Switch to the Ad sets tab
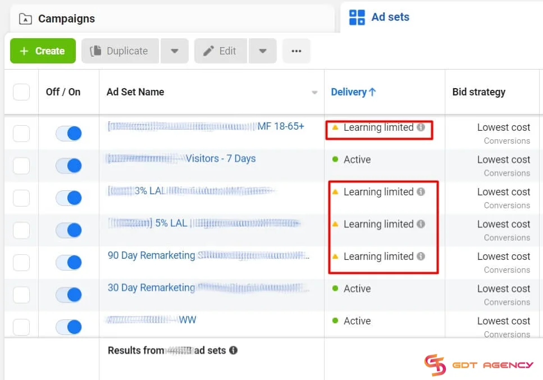The height and width of the screenshot is (380, 543). [389, 17]
